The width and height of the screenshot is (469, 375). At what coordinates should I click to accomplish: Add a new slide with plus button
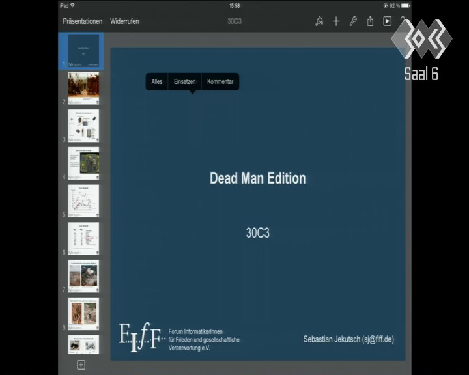pyautogui.click(x=81, y=365)
